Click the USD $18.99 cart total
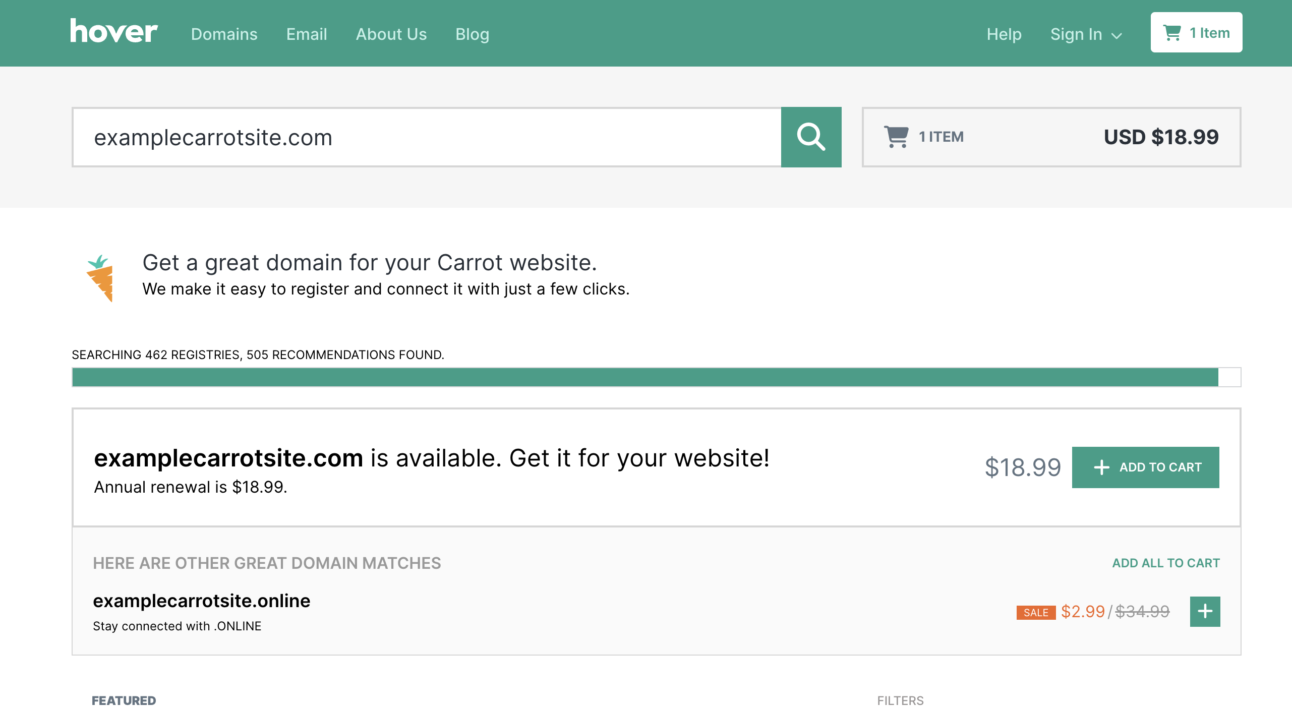The height and width of the screenshot is (708, 1292). pos(1161,137)
